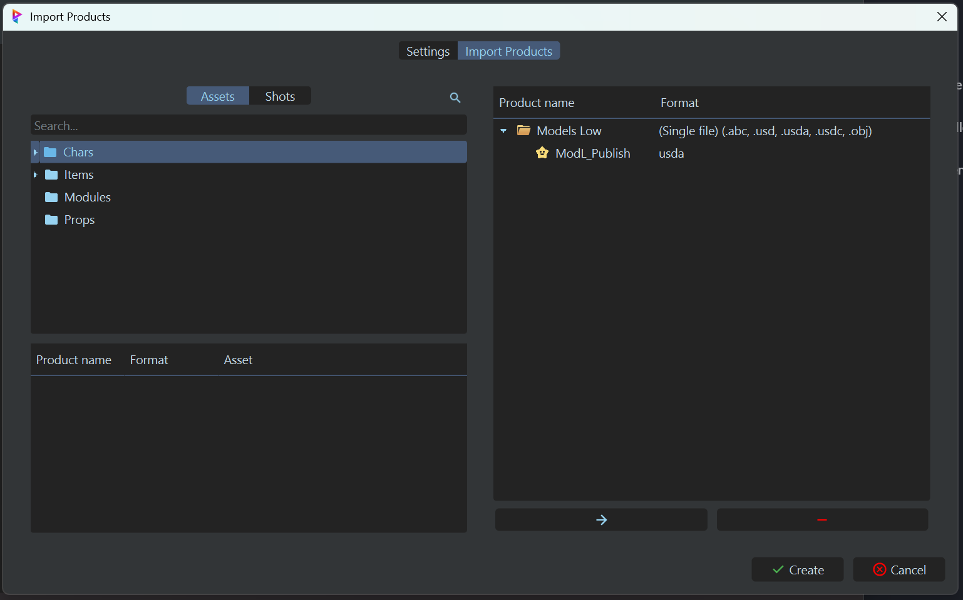Close the Import Products dialog
The image size is (963, 600).
pos(942,17)
